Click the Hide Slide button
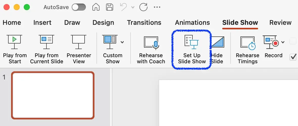Viewport: 298px width, 126px height. tap(217, 50)
